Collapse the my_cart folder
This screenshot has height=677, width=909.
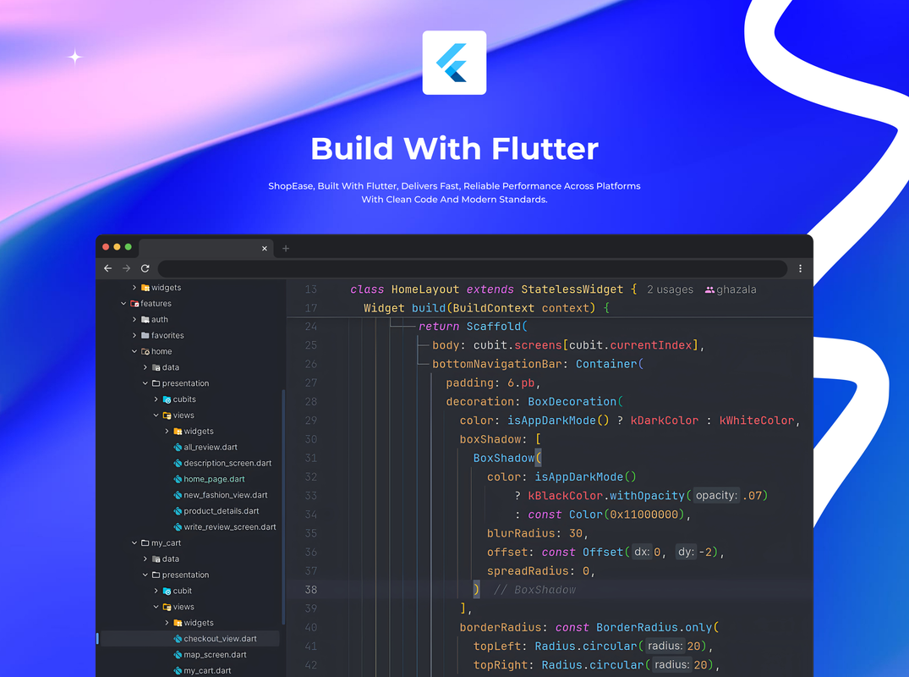134,543
